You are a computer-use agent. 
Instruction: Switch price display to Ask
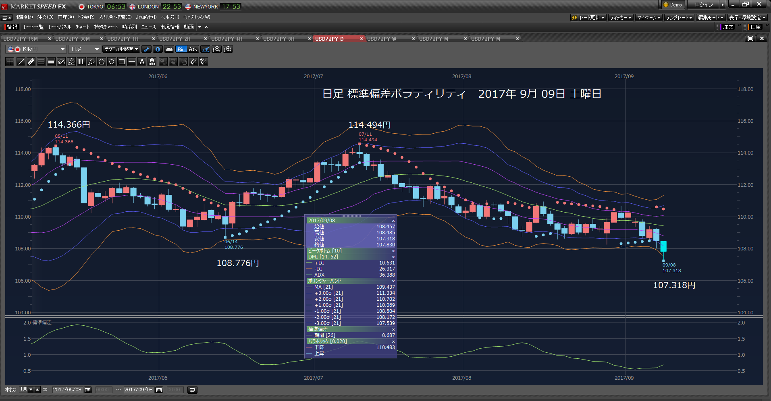193,49
